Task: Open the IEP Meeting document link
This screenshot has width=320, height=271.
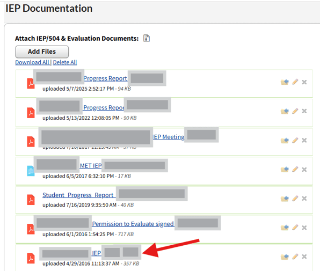Action: (x=169, y=137)
